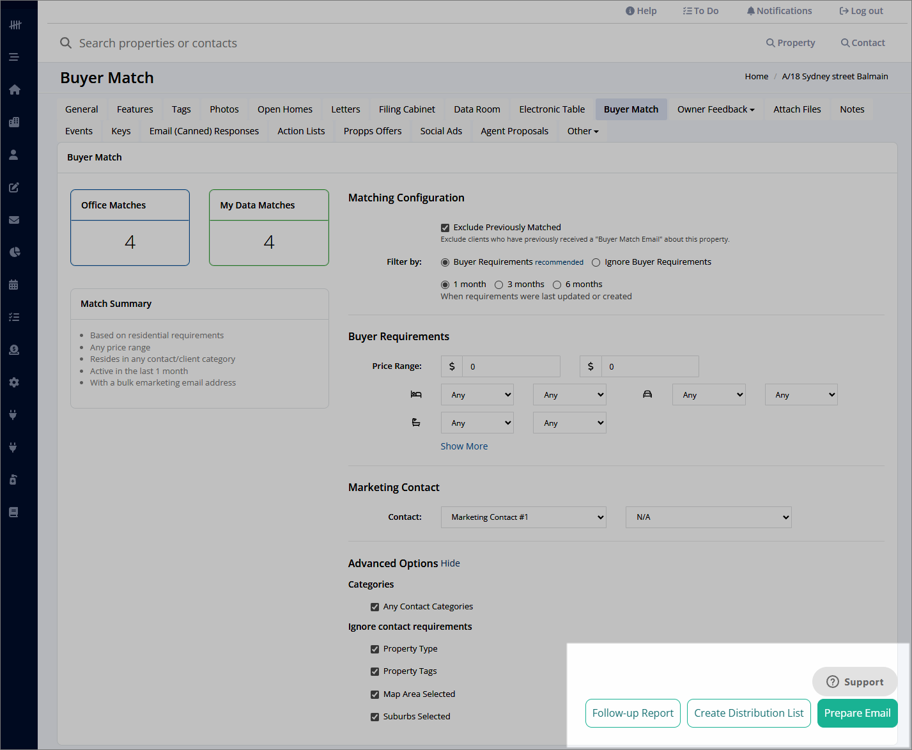Click the Show More link
The height and width of the screenshot is (750, 912).
tap(464, 446)
